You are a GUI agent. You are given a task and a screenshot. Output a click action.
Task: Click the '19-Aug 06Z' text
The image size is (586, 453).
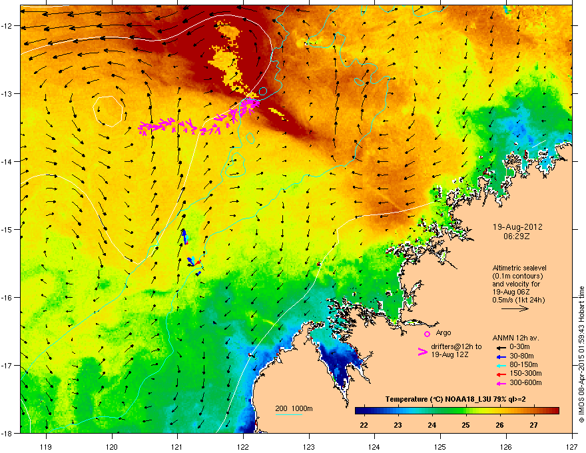511,292
